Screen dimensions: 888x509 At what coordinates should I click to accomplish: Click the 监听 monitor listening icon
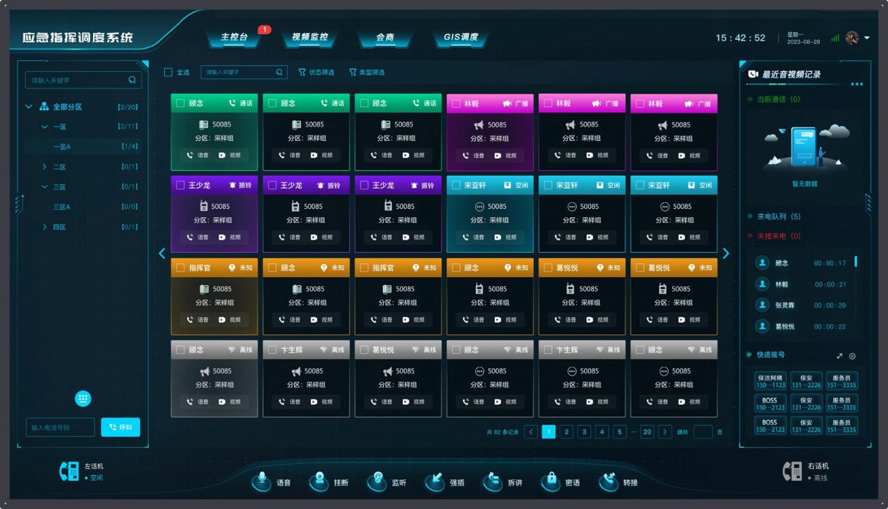tap(378, 481)
